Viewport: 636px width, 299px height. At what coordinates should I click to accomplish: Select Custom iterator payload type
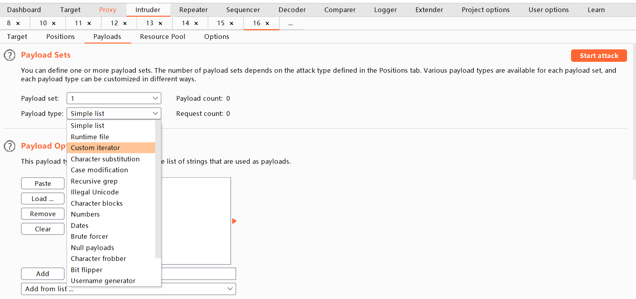pyautogui.click(x=111, y=148)
